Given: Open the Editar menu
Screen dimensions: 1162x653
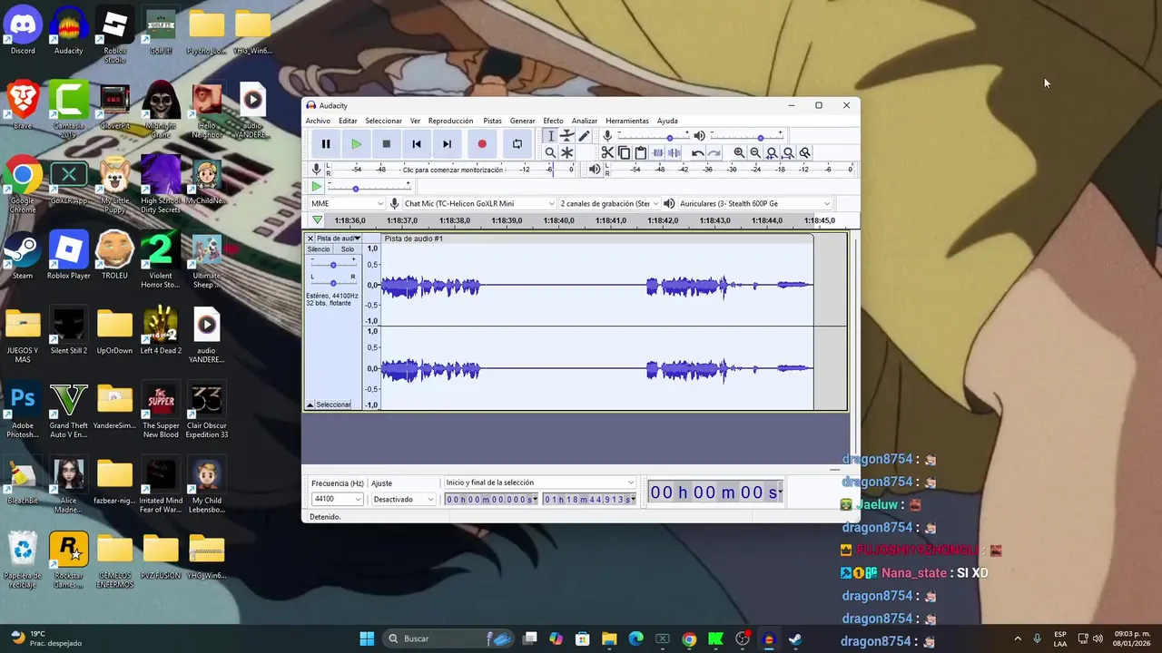Looking at the screenshot, I should click(x=348, y=121).
